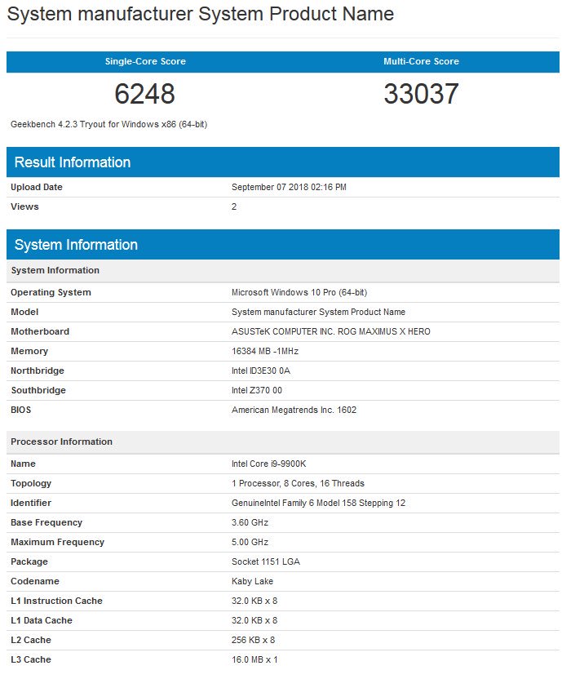Select the Views count value 2

[x=234, y=206]
